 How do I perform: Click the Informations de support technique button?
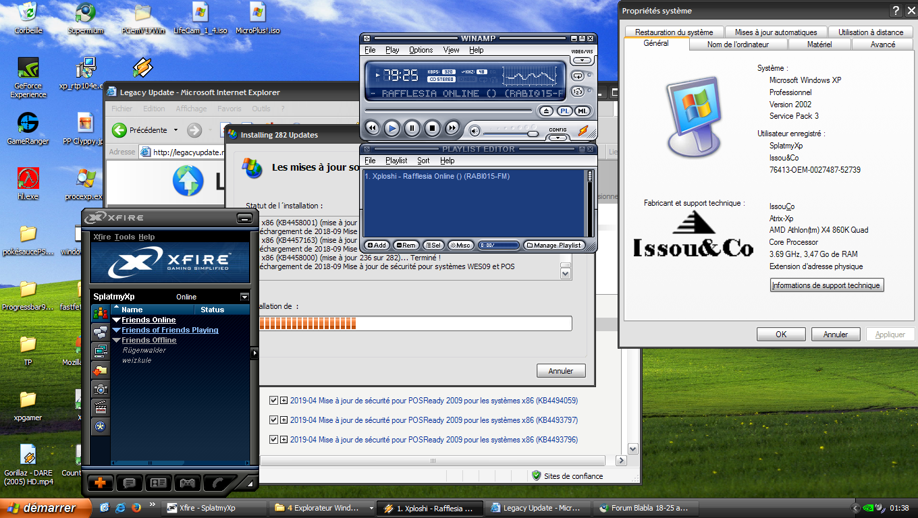pyautogui.click(x=827, y=285)
